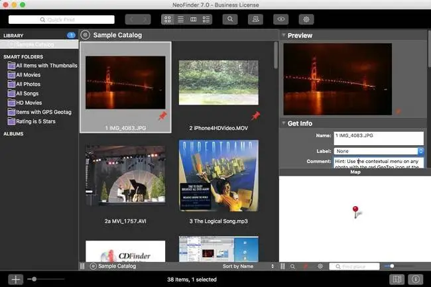Switch to details gallery view
Screen dimensions: 431x287
tap(206, 19)
